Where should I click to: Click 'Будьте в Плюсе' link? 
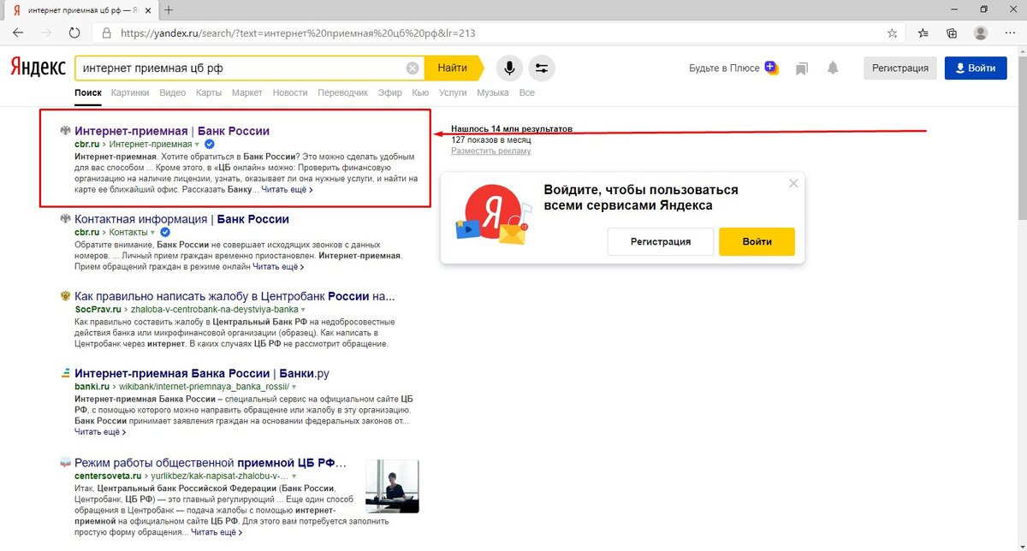724,68
